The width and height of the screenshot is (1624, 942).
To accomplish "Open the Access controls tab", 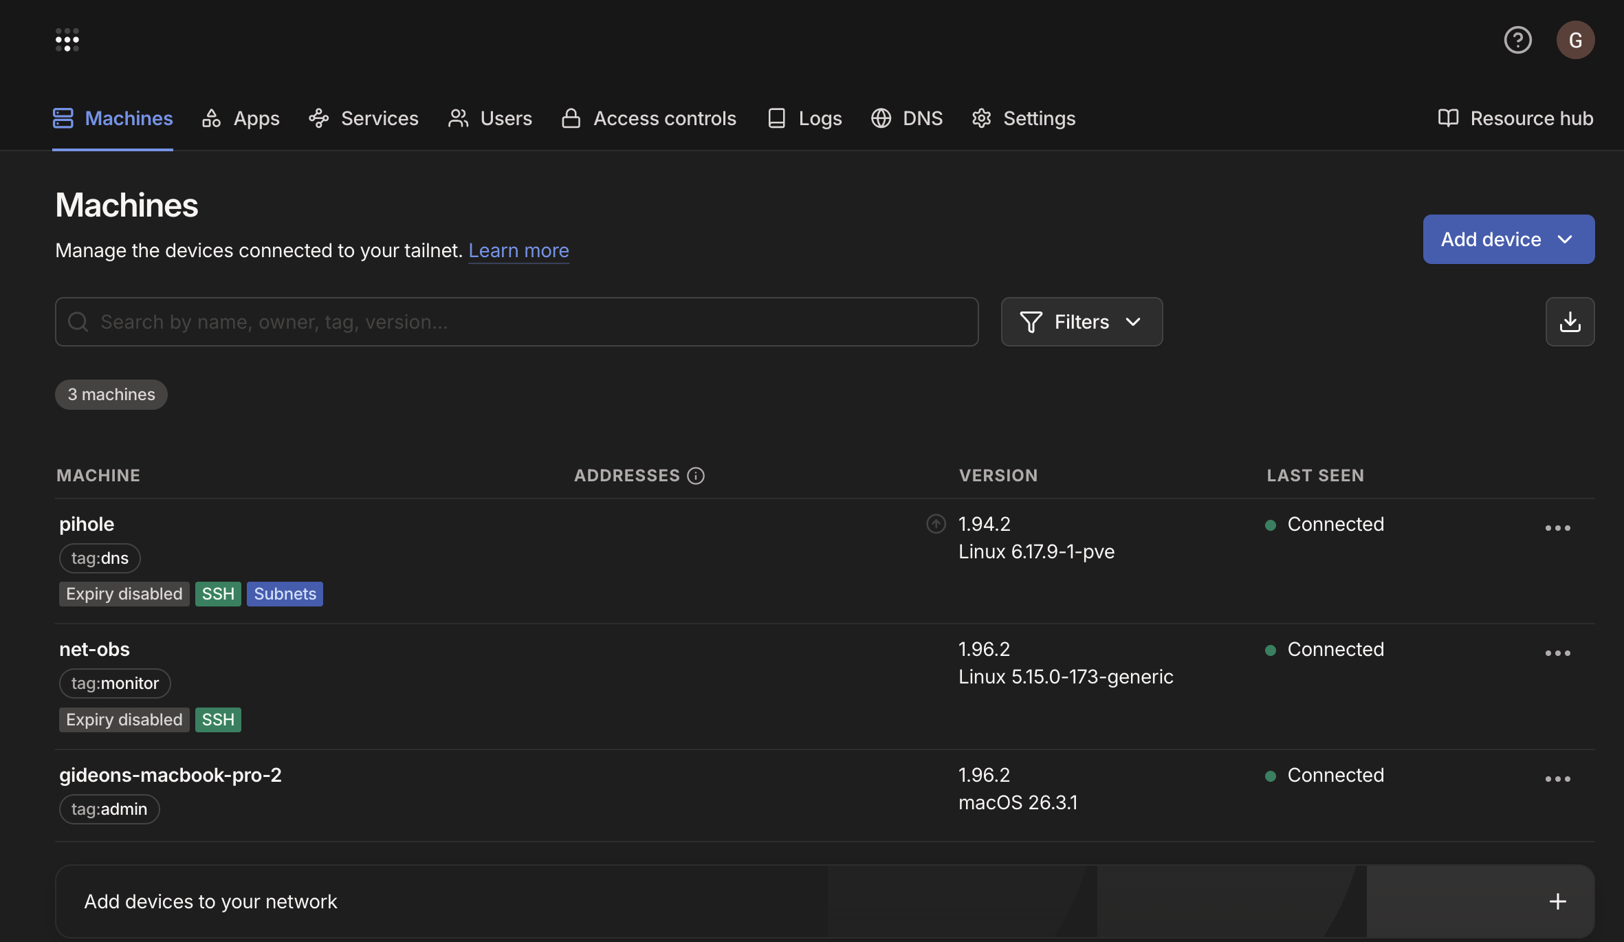I will tap(648, 118).
